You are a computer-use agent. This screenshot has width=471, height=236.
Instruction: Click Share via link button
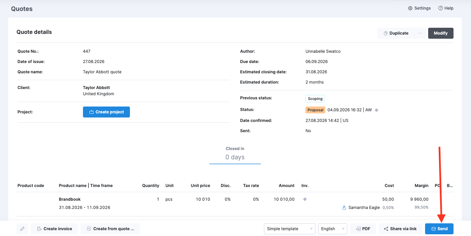400,229
